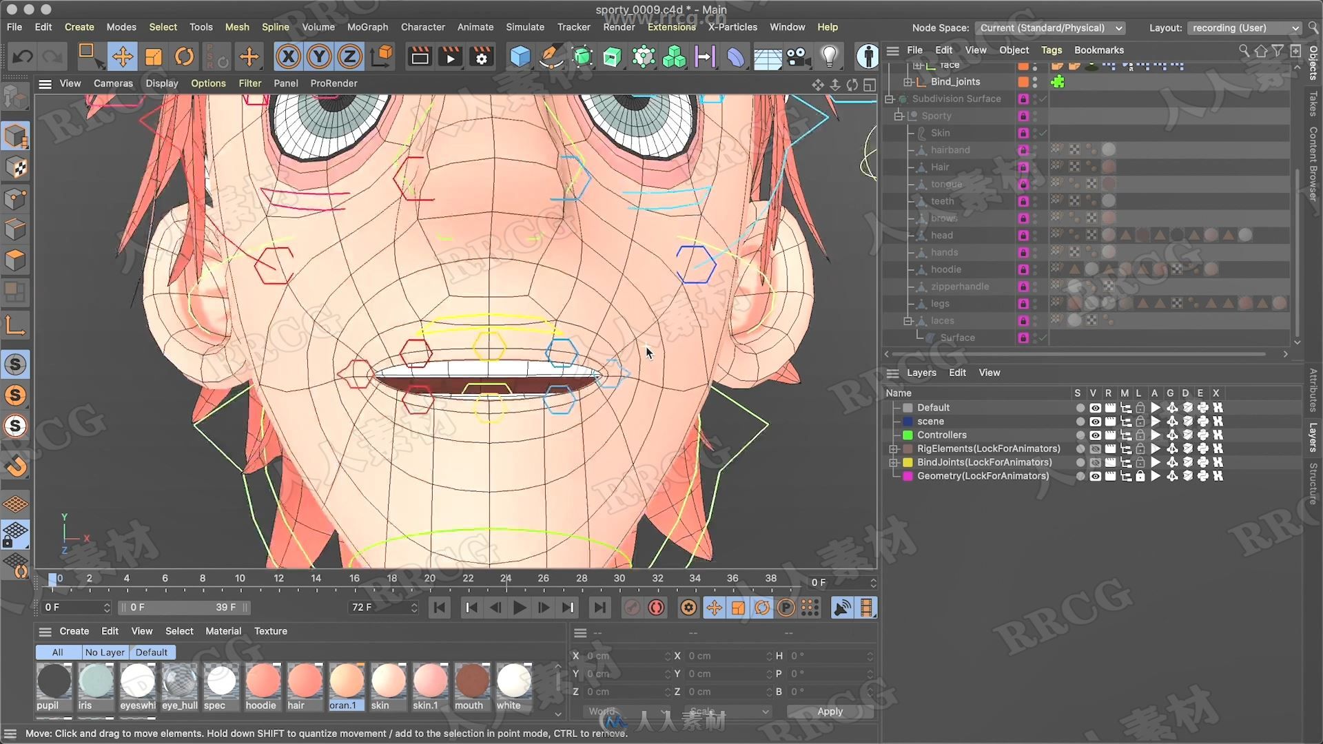This screenshot has height=744, width=1323.
Task: Expand the laces object tree item
Action: [x=907, y=320]
